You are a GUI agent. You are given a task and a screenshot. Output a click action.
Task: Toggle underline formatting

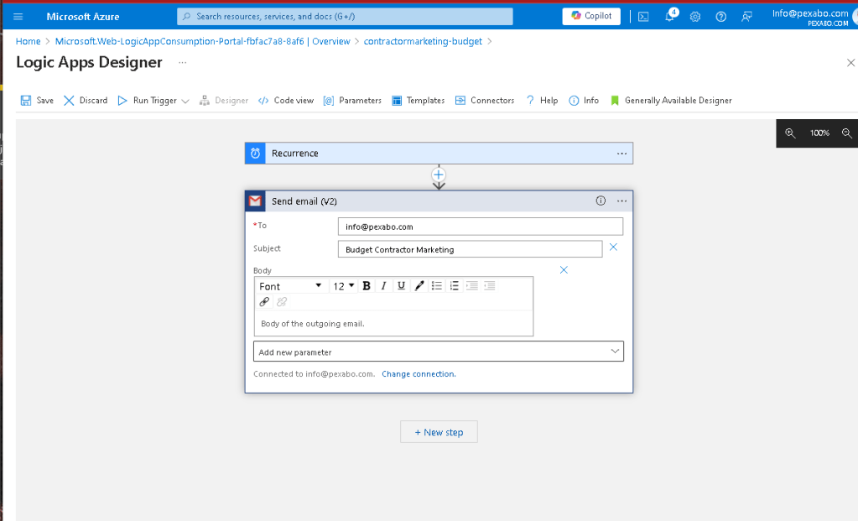[401, 286]
